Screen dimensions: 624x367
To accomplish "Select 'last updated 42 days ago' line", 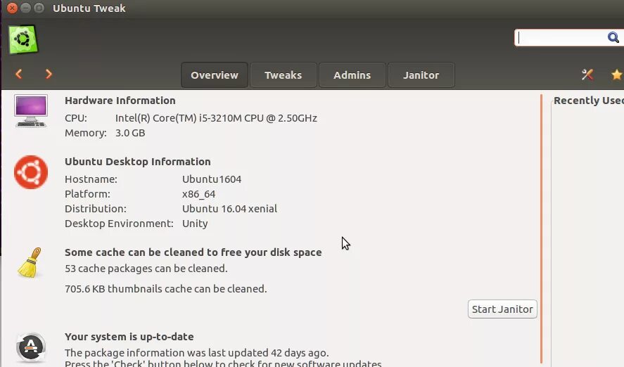I will 196,353.
